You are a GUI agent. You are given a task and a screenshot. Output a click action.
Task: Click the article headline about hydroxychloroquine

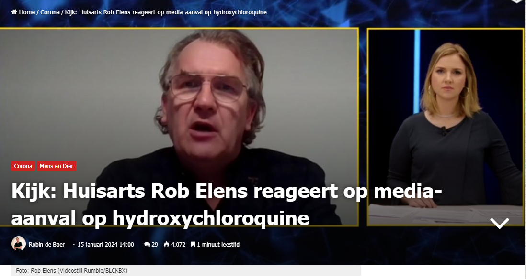227,204
